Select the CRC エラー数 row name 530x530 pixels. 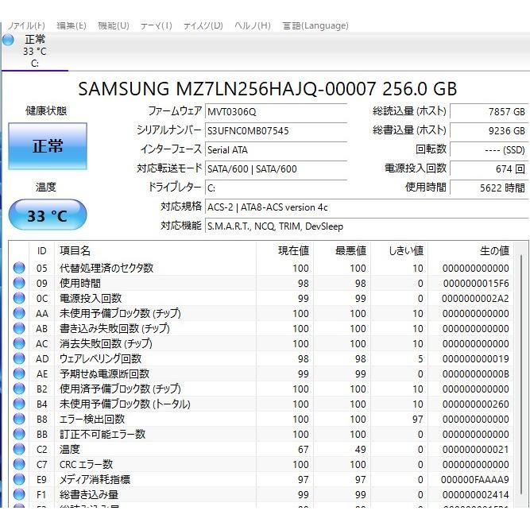(x=86, y=464)
